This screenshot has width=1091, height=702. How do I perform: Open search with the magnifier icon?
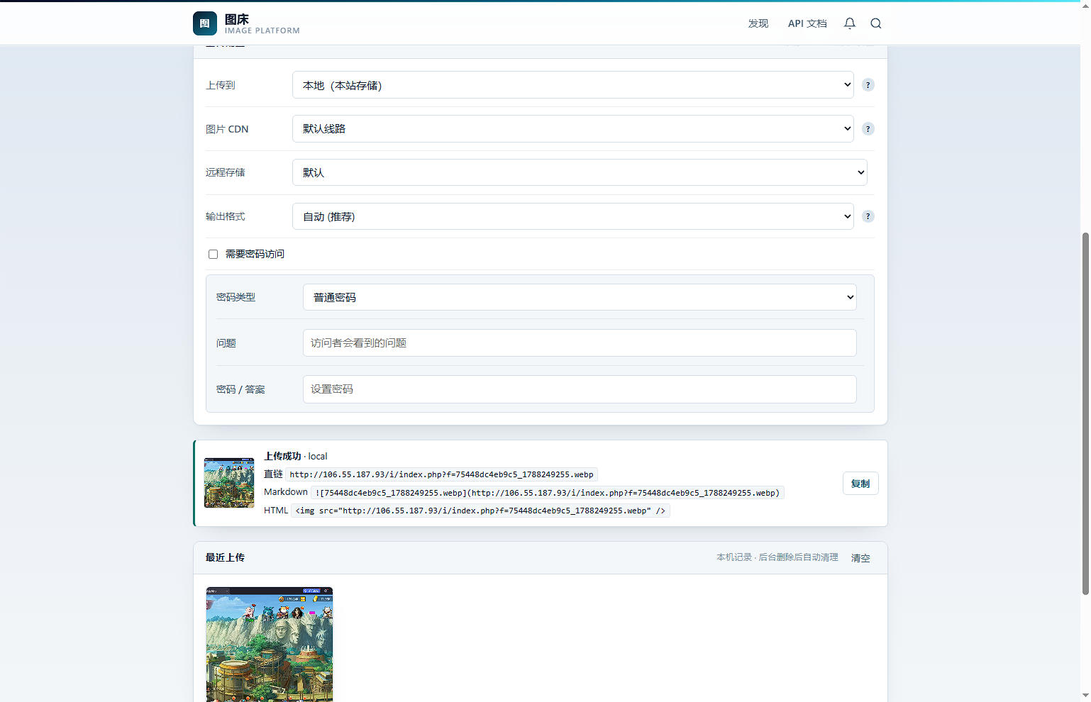click(x=876, y=23)
